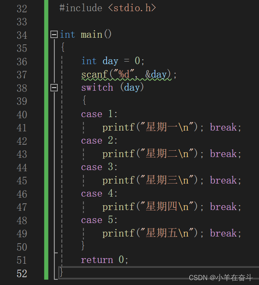Click line number 33 in gutter
Viewport: 259px width, 285px height.
coord(22,22)
